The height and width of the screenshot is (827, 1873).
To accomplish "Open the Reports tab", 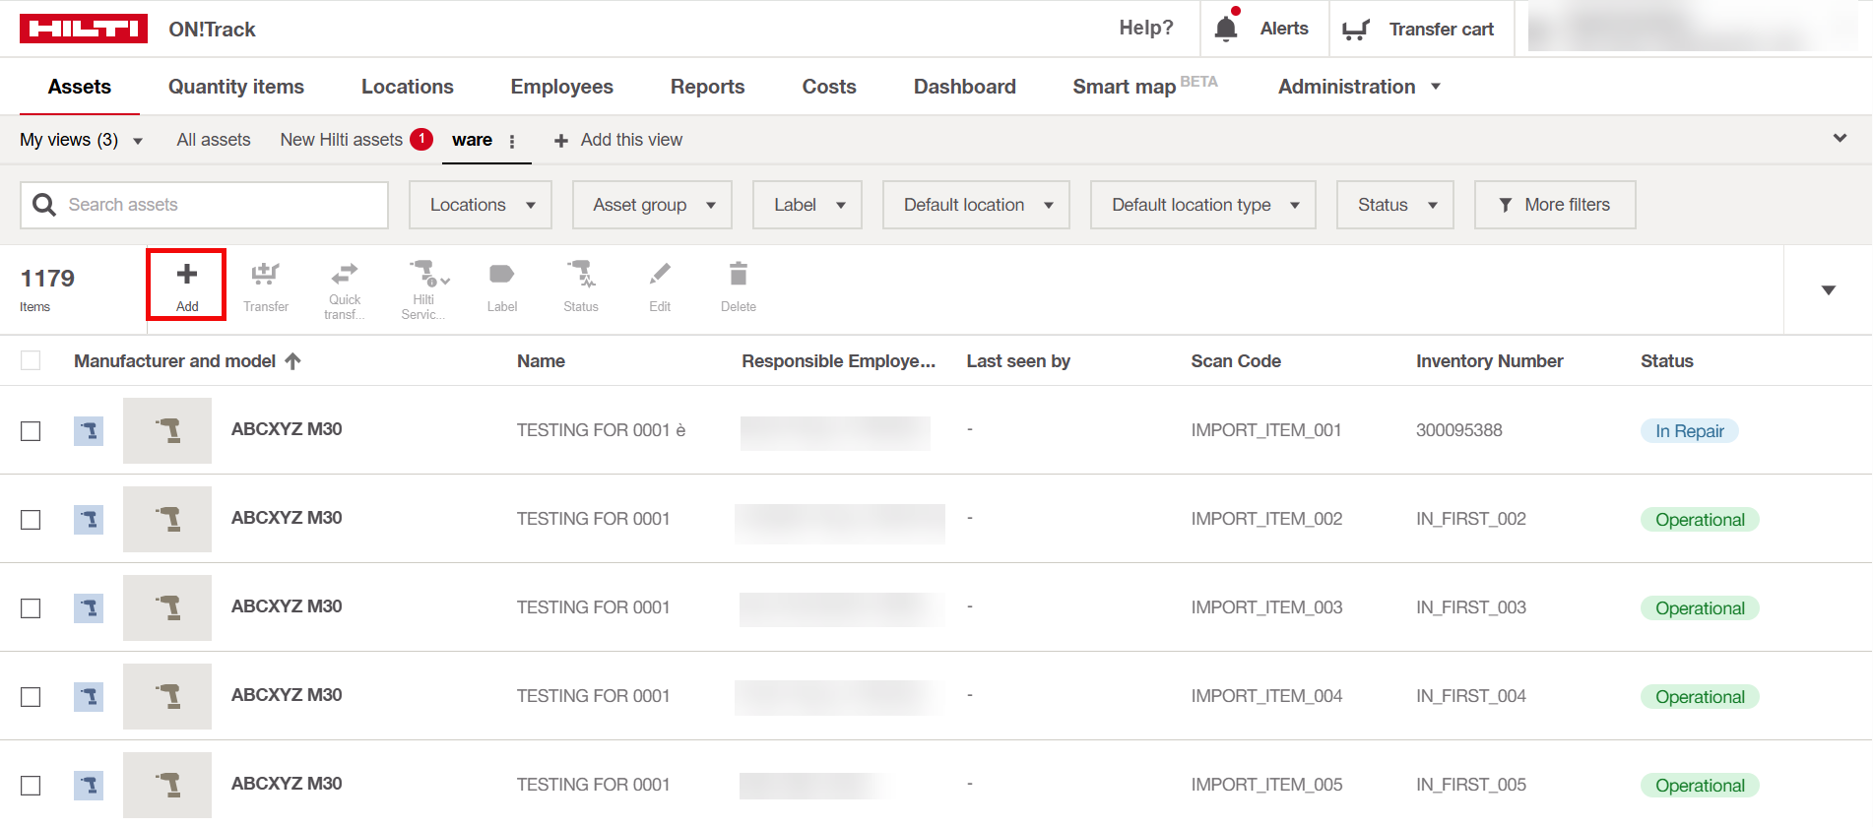I will pyautogui.click(x=708, y=87).
